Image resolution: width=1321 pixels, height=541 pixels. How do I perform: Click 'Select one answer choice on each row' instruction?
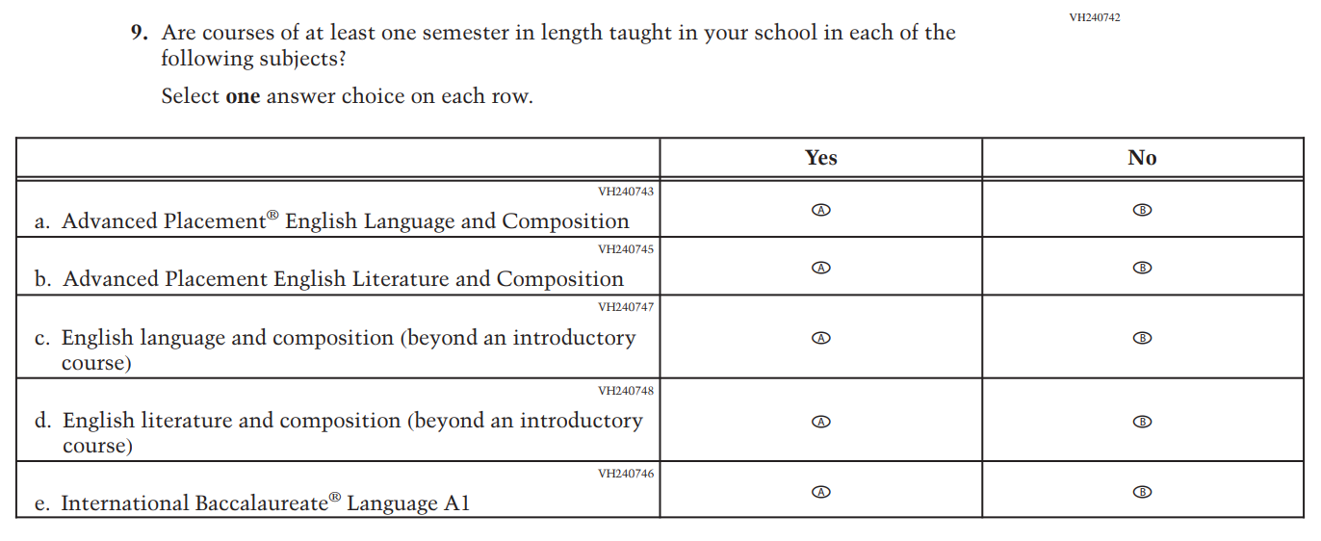tap(347, 96)
